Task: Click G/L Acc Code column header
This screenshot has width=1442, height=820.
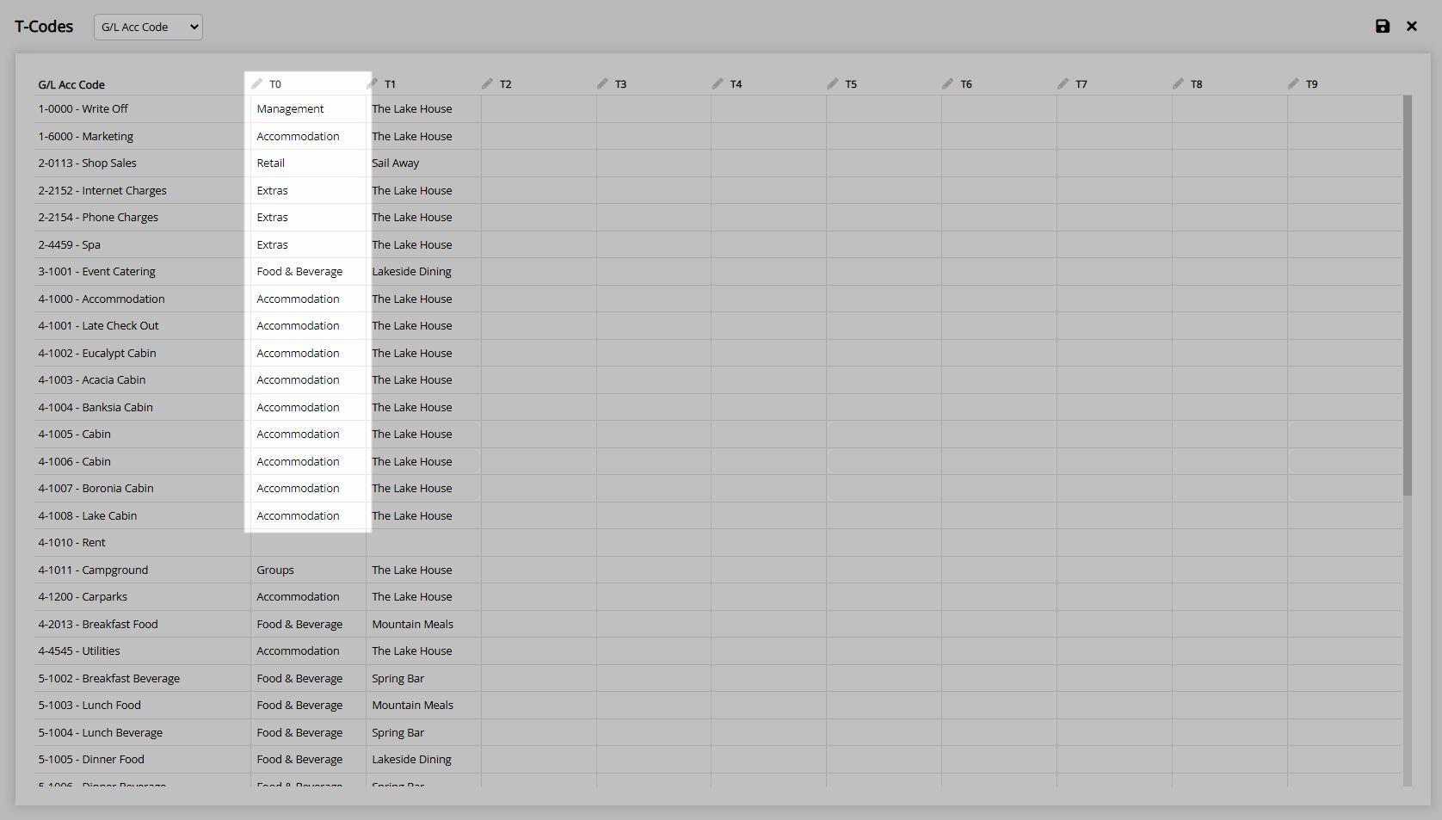Action: [x=71, y=84]
